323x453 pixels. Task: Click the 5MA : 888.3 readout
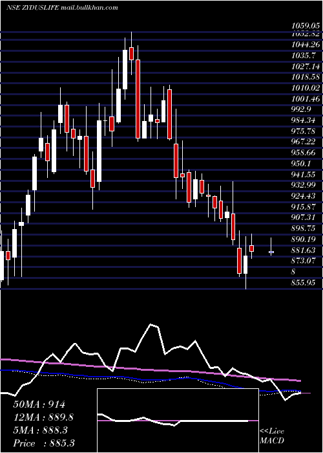coord(40,430)
